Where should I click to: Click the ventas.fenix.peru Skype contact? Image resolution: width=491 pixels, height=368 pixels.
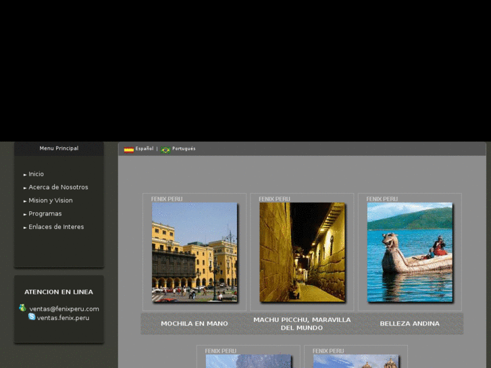tap(63, 318)
